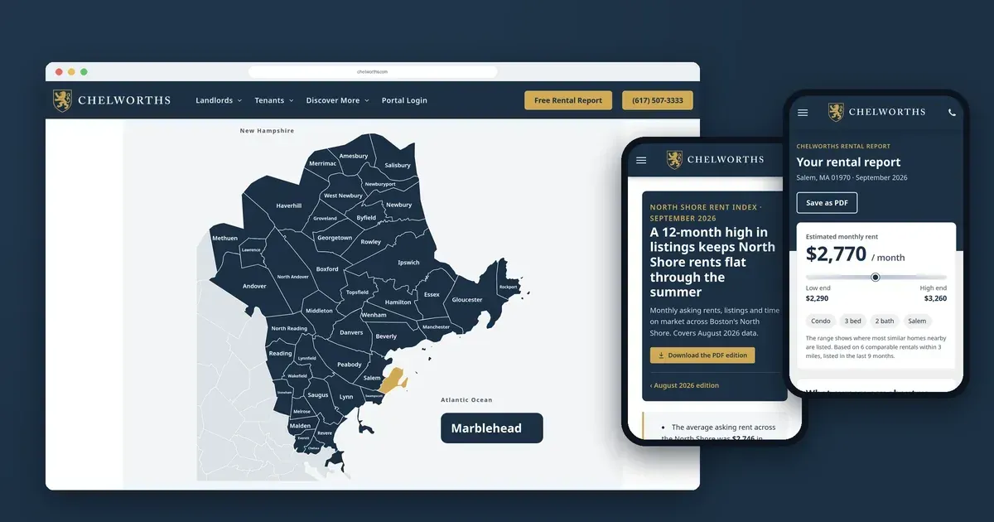Select Lynn on the map
The height and width of the screenshot is (522, 994).
point(346,397)
